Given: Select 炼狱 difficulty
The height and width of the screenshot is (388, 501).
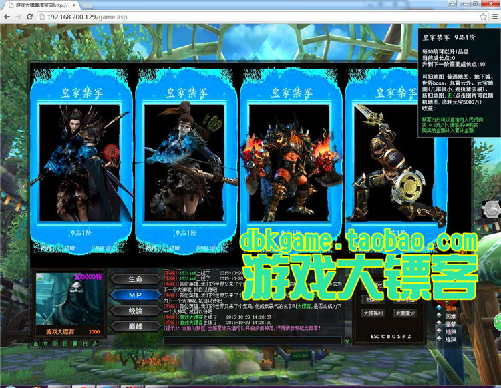Looking at the screenshot, I should 451,339.
